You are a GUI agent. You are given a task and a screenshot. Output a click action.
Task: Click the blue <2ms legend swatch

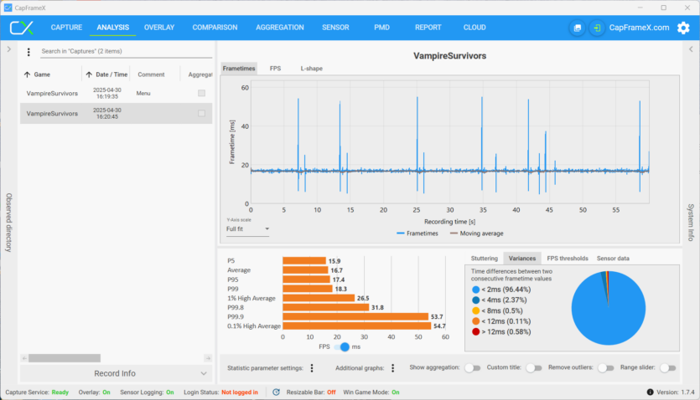pos(475,290)
